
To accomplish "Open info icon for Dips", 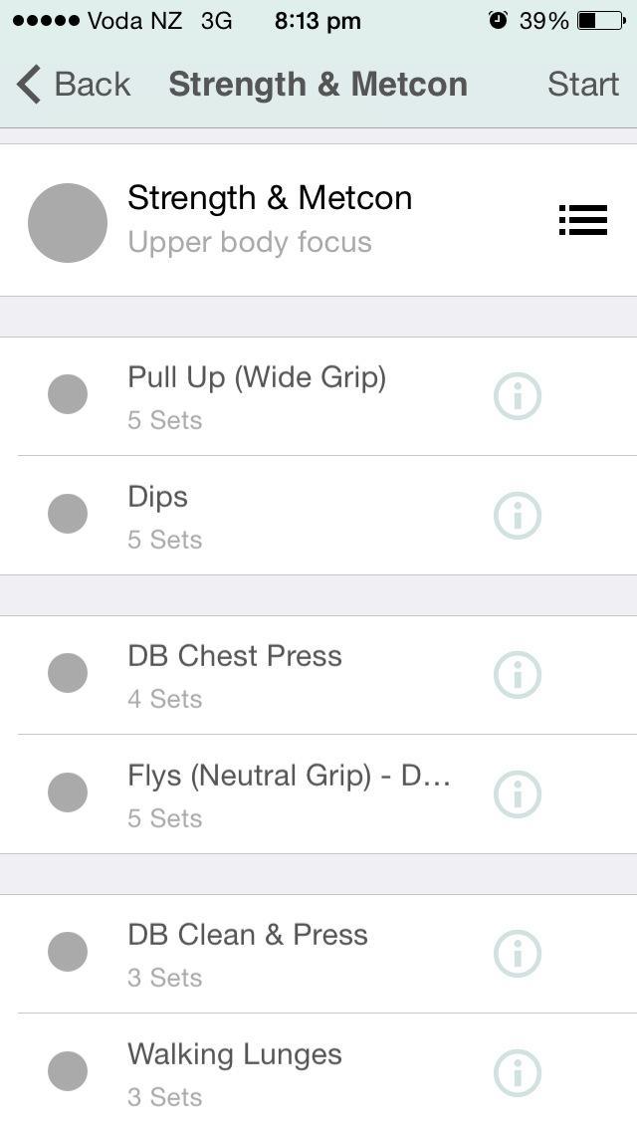I will click(x=518, y=516).
